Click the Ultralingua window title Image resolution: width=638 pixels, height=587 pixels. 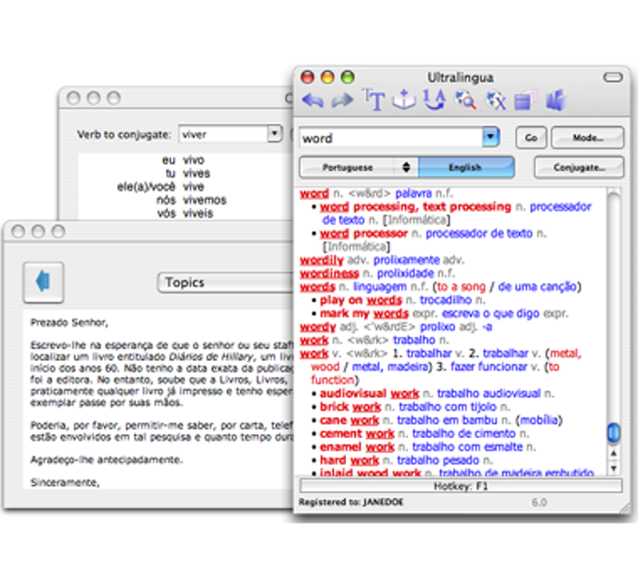pyautogui.click(x=460, y=77)
